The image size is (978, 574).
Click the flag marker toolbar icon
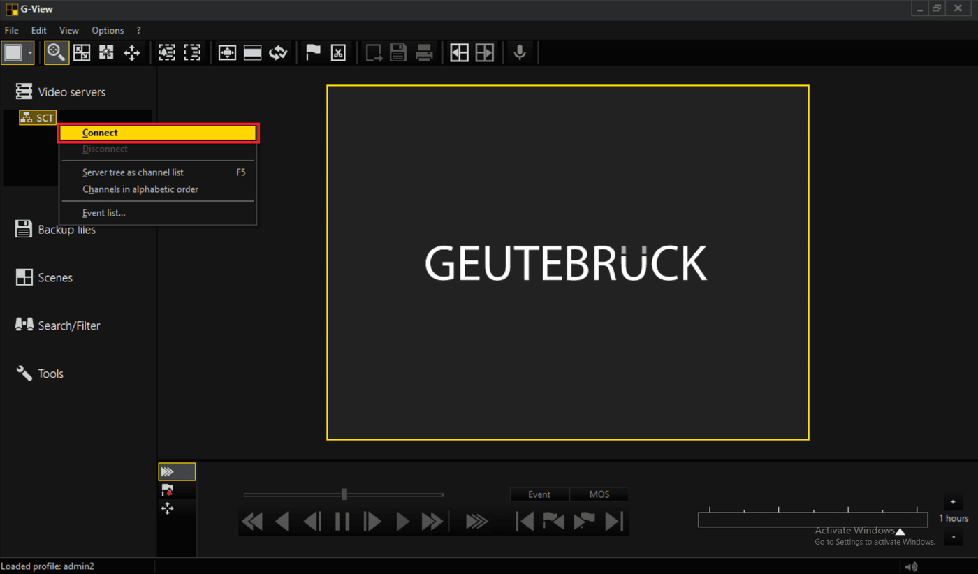pos(313,52)
